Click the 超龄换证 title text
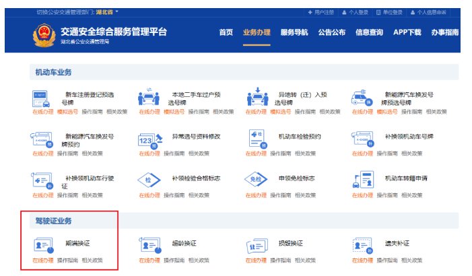The width and height of the screenshot is (472, 276). point(184,243)
